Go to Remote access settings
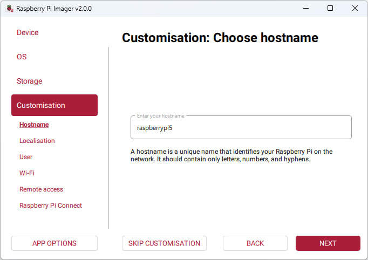The image size is (368, 260). click(x=41, y=189)
